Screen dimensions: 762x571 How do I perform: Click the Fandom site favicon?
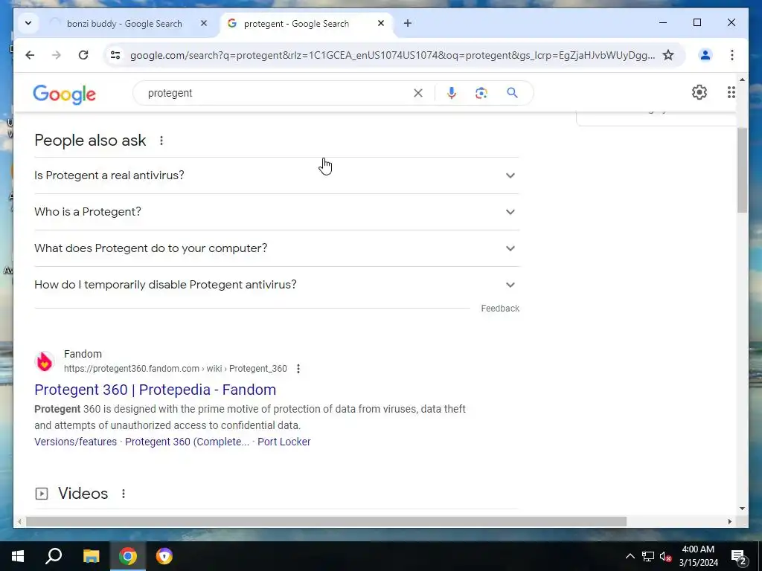click(x=44, y=362)
